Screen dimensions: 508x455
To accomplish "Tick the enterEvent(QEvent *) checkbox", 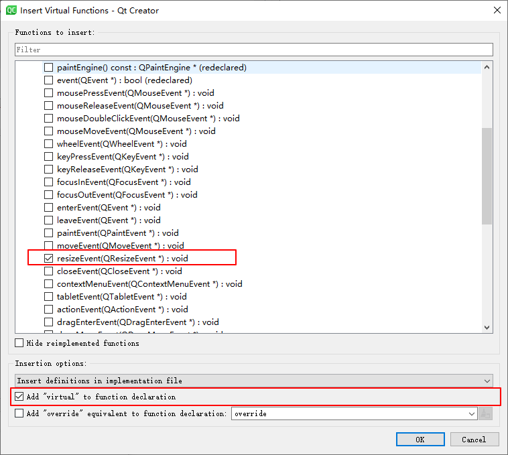I will 49,208.
